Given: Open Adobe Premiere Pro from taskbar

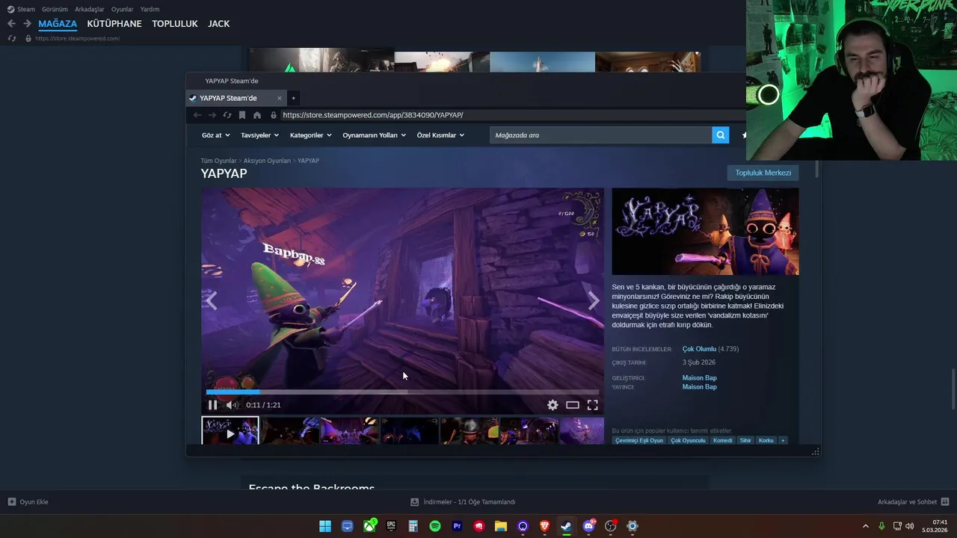Looking at the screenshot, I should tap(457, 526).
